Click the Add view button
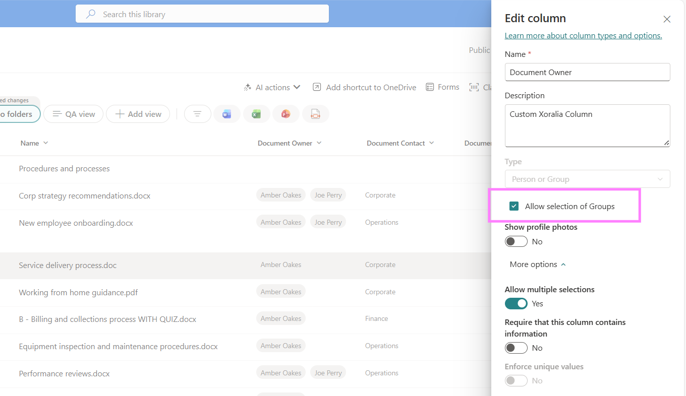Screen dimensions: 686x396 (138, 114)
